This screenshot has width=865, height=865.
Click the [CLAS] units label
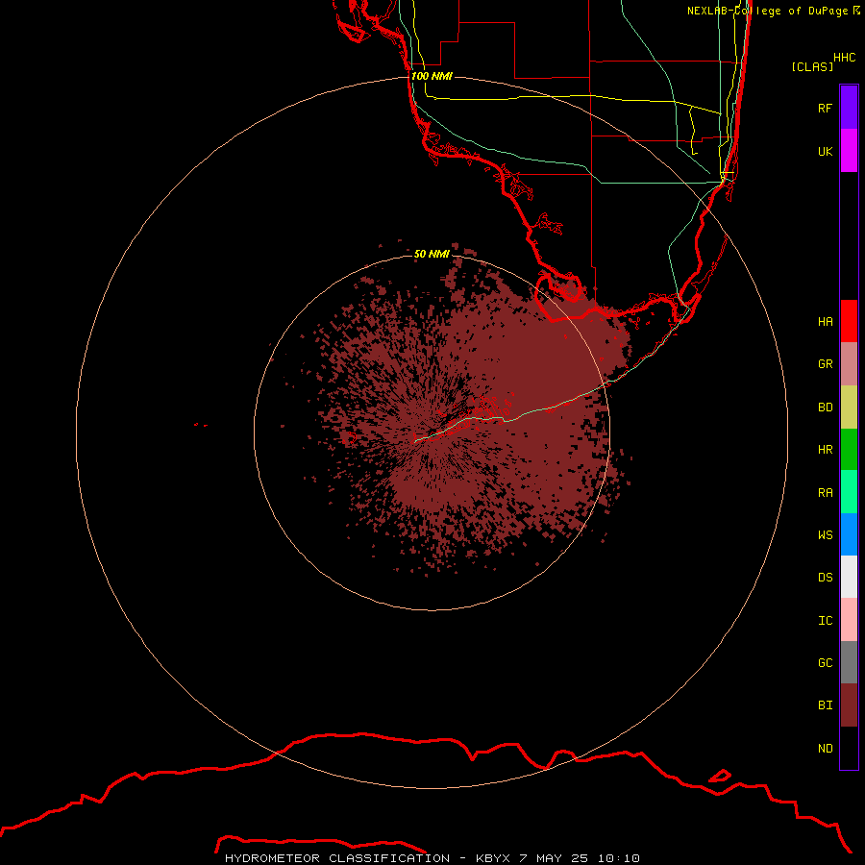click(x=812, y=66)
